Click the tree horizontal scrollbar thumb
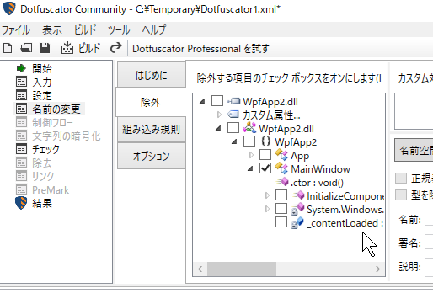The image size is (433, 304). pyautogui.click(x=242, y=269)
